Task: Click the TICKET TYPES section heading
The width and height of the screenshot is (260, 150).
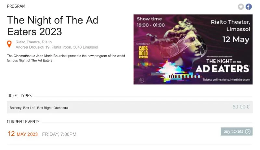Action: 19,96
